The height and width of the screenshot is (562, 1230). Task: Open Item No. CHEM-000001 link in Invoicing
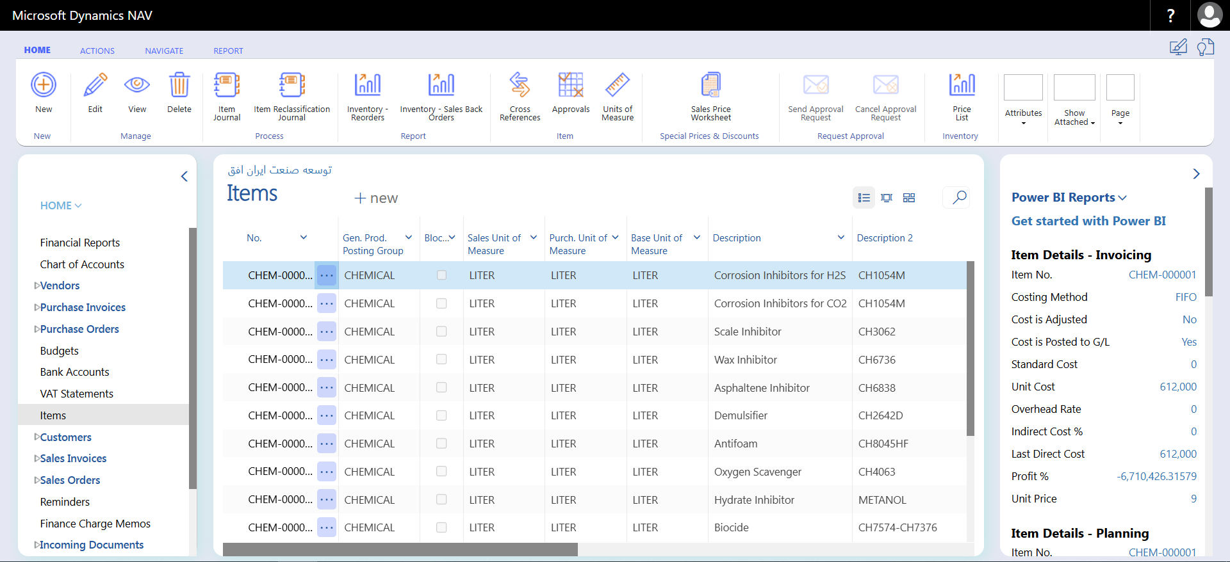coord(1162,275)
